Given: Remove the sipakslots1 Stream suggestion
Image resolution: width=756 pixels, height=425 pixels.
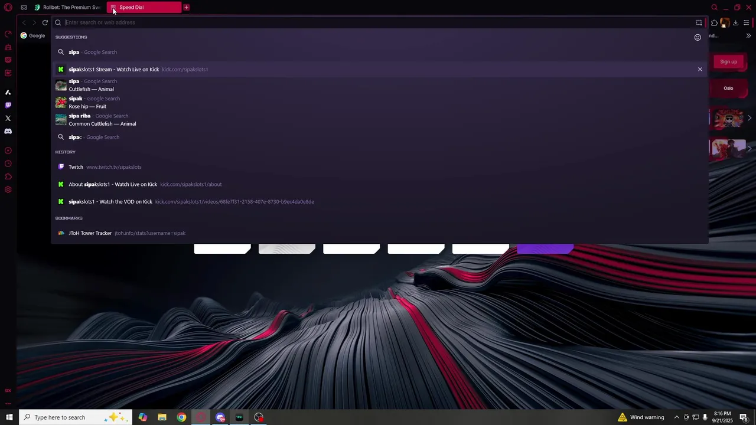Looking at the screenshot, I should 700,69.
